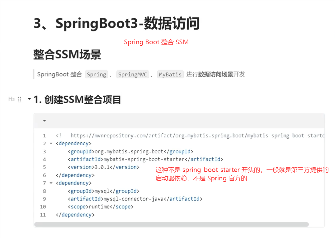Fold the second dependency block at line 7
Image resolution: width=335 pixels, height=238 pixels.
(x=51, y=183)
